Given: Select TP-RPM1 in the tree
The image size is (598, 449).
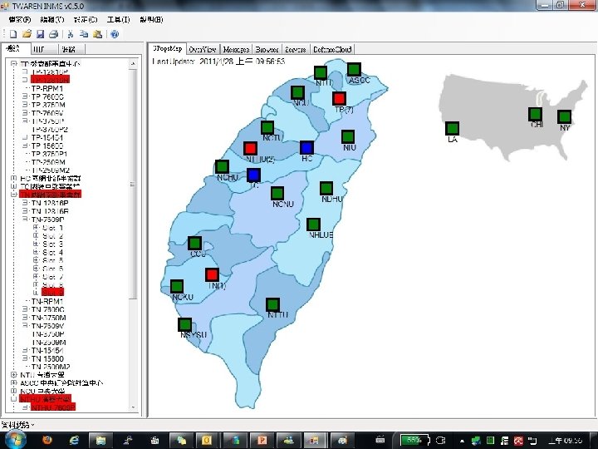Looking at the screenshot, I should (x=47, y=88).
